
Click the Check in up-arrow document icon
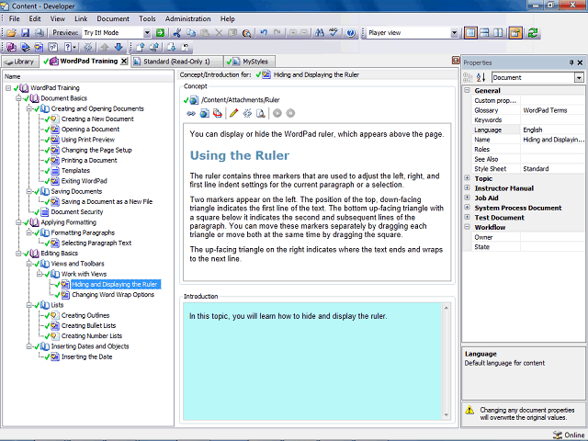tap(141, 47)
